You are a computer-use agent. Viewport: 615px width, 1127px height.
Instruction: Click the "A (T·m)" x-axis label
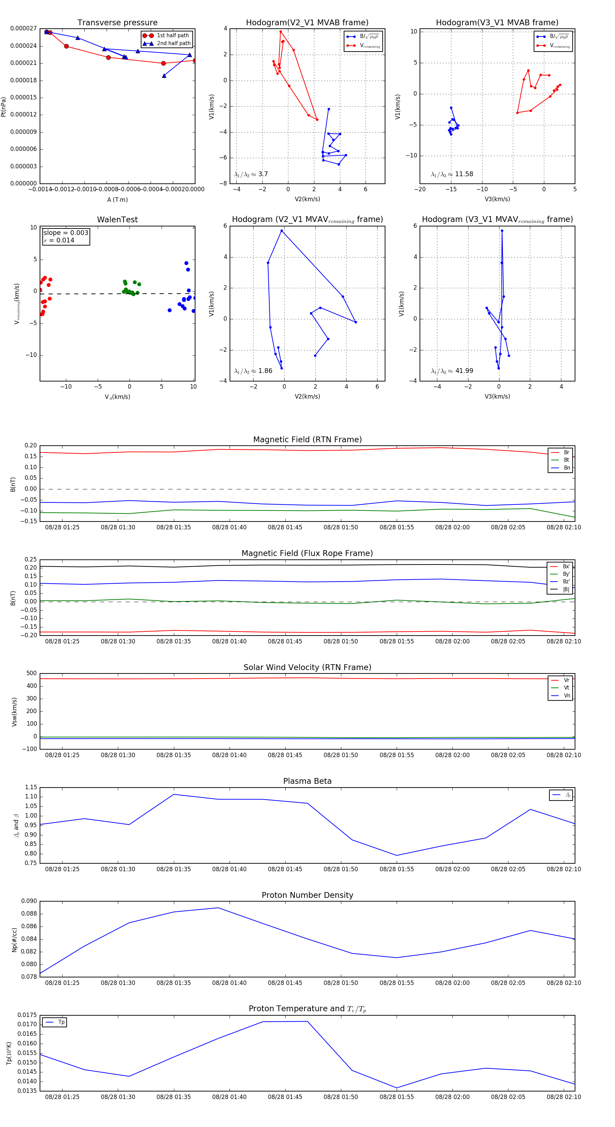pyautogui.click(x=117, y=199)
